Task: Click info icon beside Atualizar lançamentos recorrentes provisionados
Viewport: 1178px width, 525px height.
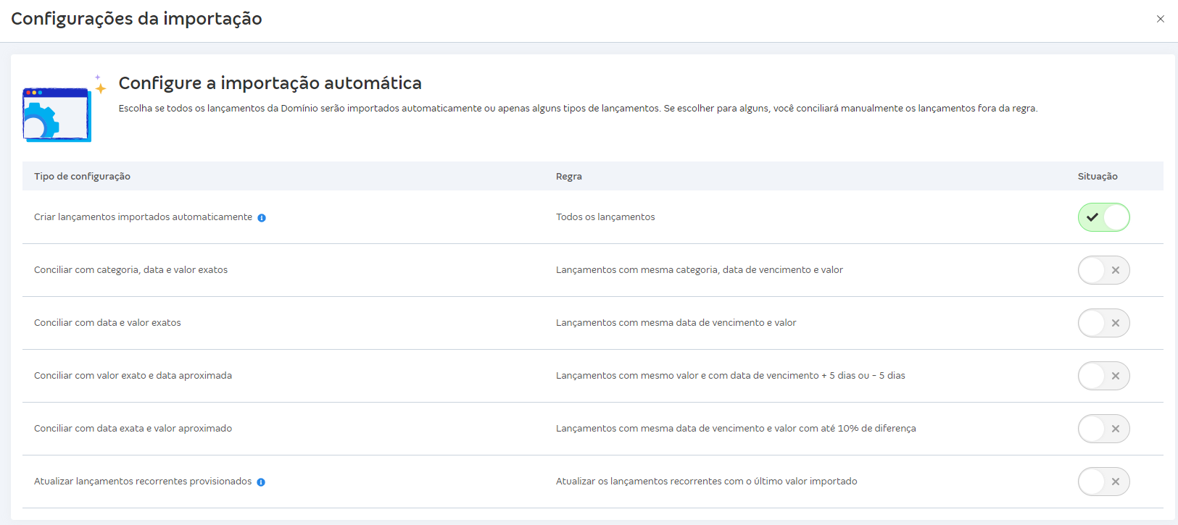Action: [261, 482]
